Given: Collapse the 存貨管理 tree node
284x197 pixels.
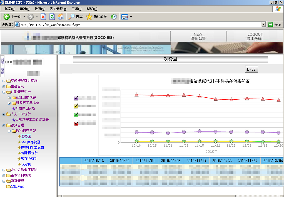Looking at the screenshot, I should tap(4, 125).
